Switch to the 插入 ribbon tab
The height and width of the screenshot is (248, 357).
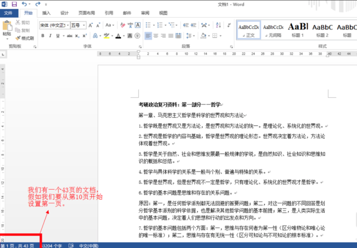(x=45, y=13)
